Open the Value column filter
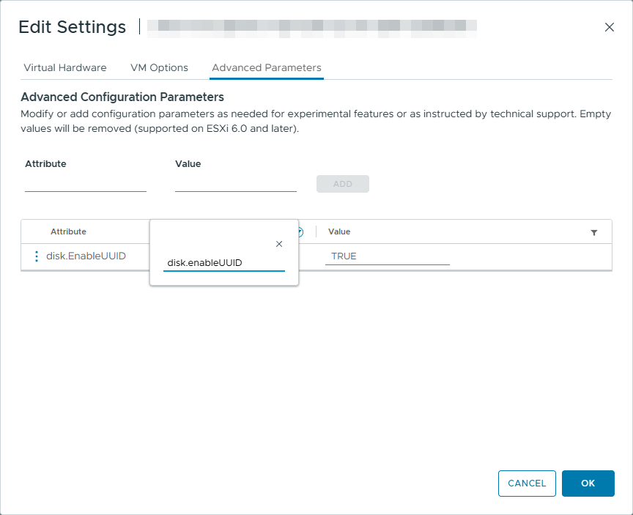The image size is (633, 515). tap(593, 232)
